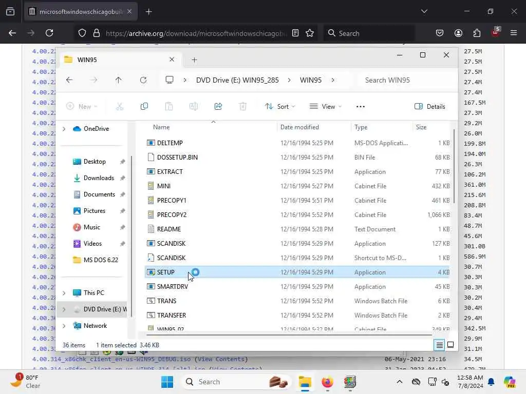Open Firefox list all tabs dropdown
Screen dimensions: 526x394
(x=424, y=11)
